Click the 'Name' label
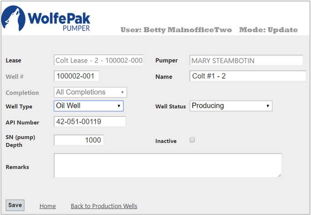Viewport: 311px width, 215px height. click(164, 77)
